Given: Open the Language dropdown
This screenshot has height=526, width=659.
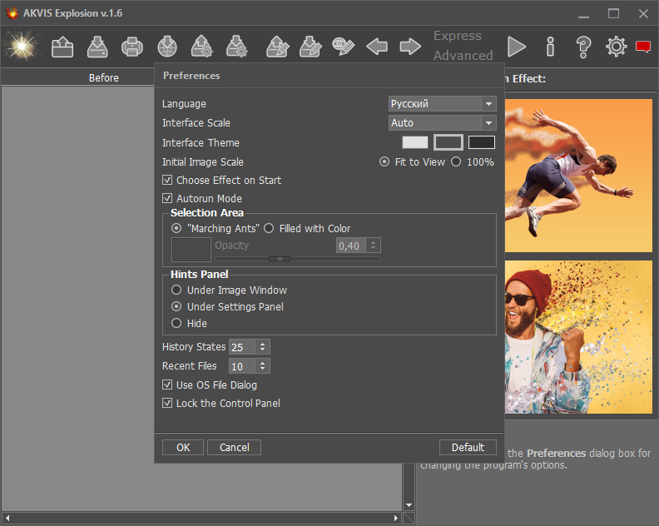Looking at the screenshot, I should point(442,104).
